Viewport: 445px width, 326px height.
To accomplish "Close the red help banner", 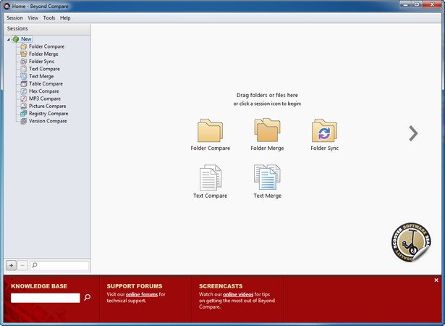I will pos(436,280).
